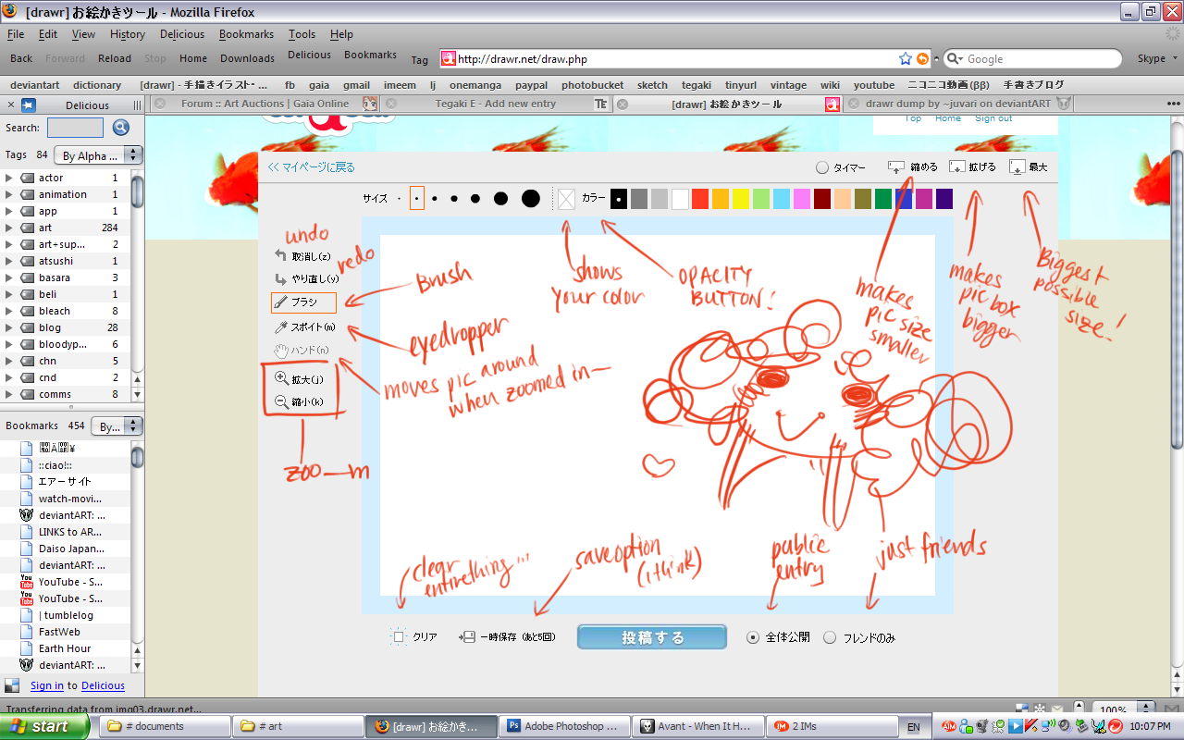Select the 全体公開 public radio button
This screenshot has width=1184, height=740.
(x=753, y=637)
